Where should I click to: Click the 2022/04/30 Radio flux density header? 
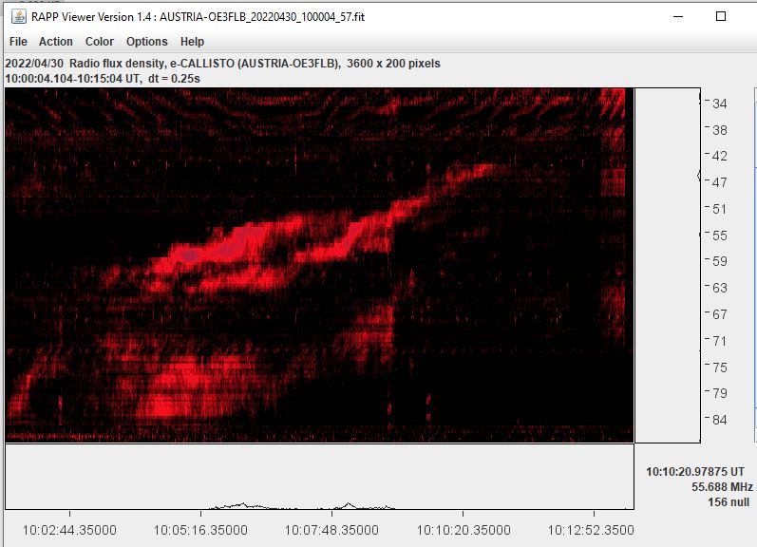coord(222,64)
